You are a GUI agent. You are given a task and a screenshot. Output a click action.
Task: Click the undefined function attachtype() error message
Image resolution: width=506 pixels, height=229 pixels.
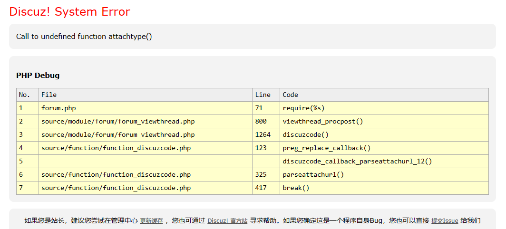(84, 37)
